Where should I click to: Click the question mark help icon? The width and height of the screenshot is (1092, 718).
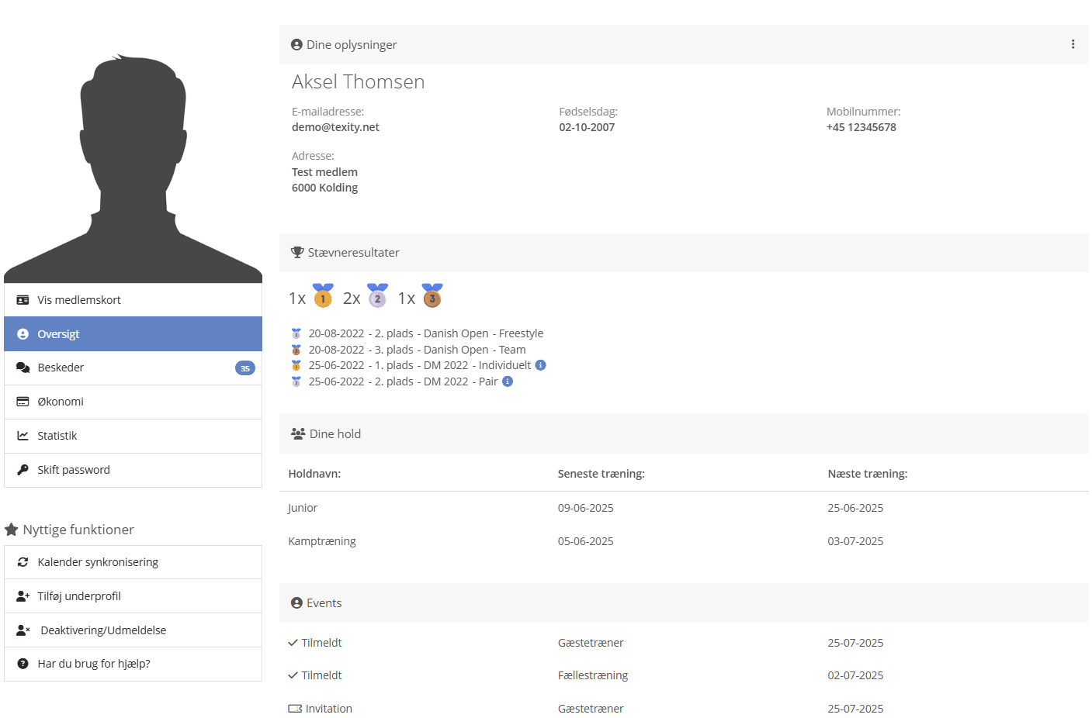[23, 664]
